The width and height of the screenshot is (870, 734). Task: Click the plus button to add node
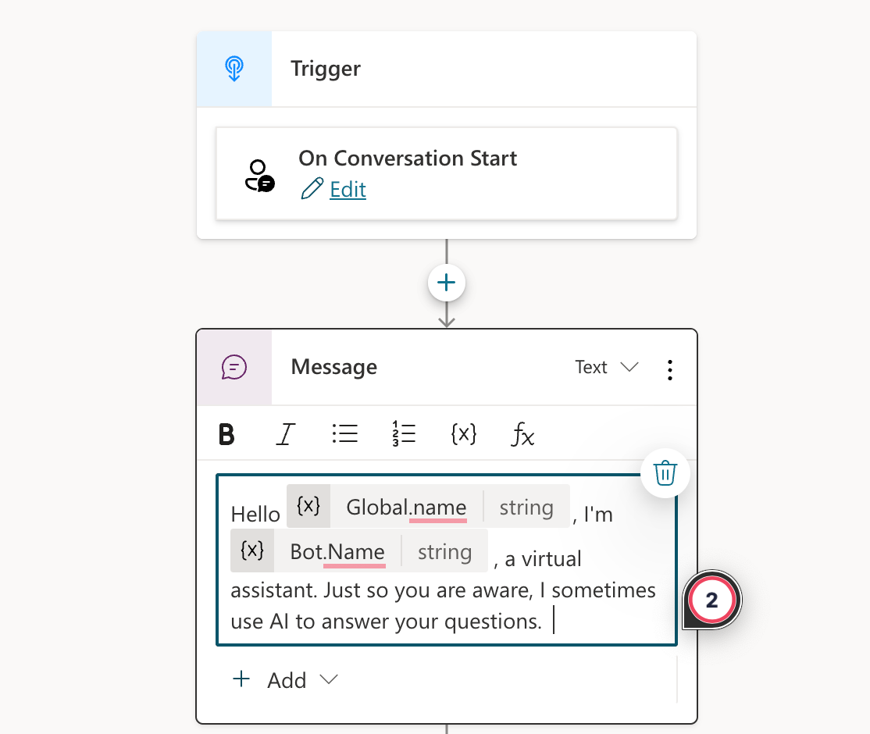point(447,283)
